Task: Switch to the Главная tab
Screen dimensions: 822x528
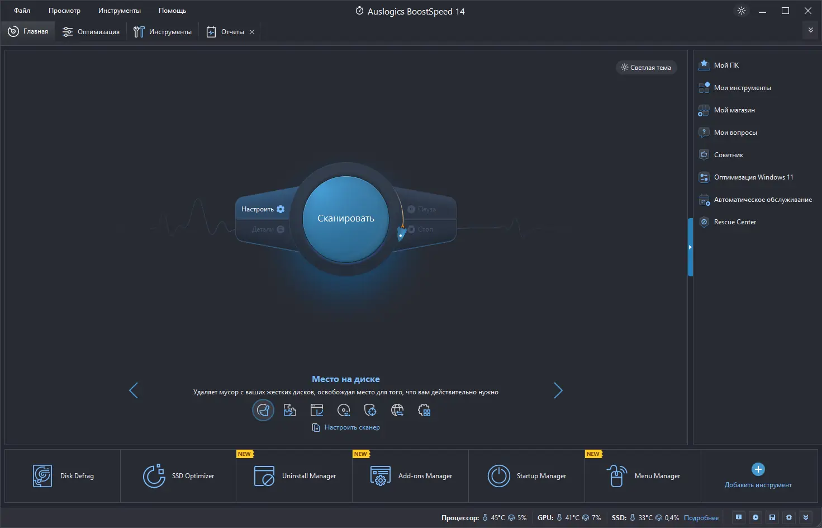Action: click(x=28, y=32)
